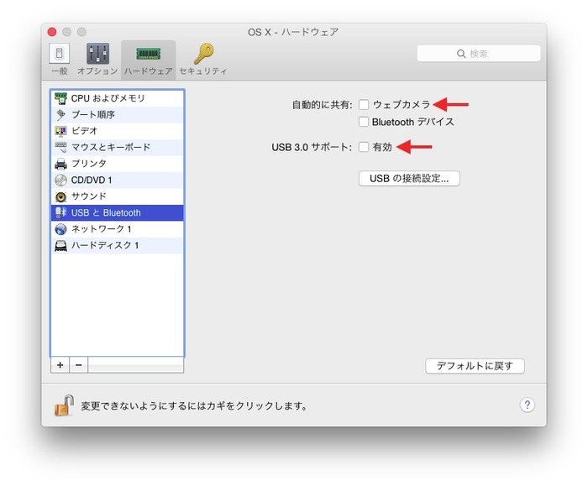
Task: Click the padlock icon to lock changes
Action: [64, 405]
